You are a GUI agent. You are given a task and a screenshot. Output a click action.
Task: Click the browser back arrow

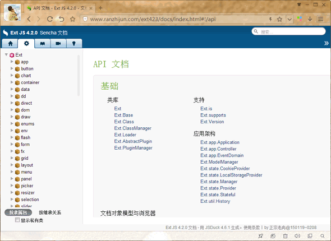29,19
